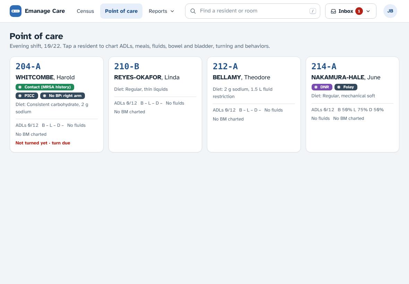
Task: Open the Reports menu
Action: point(162,11)
